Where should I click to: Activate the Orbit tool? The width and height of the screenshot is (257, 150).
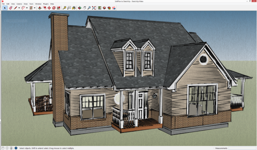[80, 8]
